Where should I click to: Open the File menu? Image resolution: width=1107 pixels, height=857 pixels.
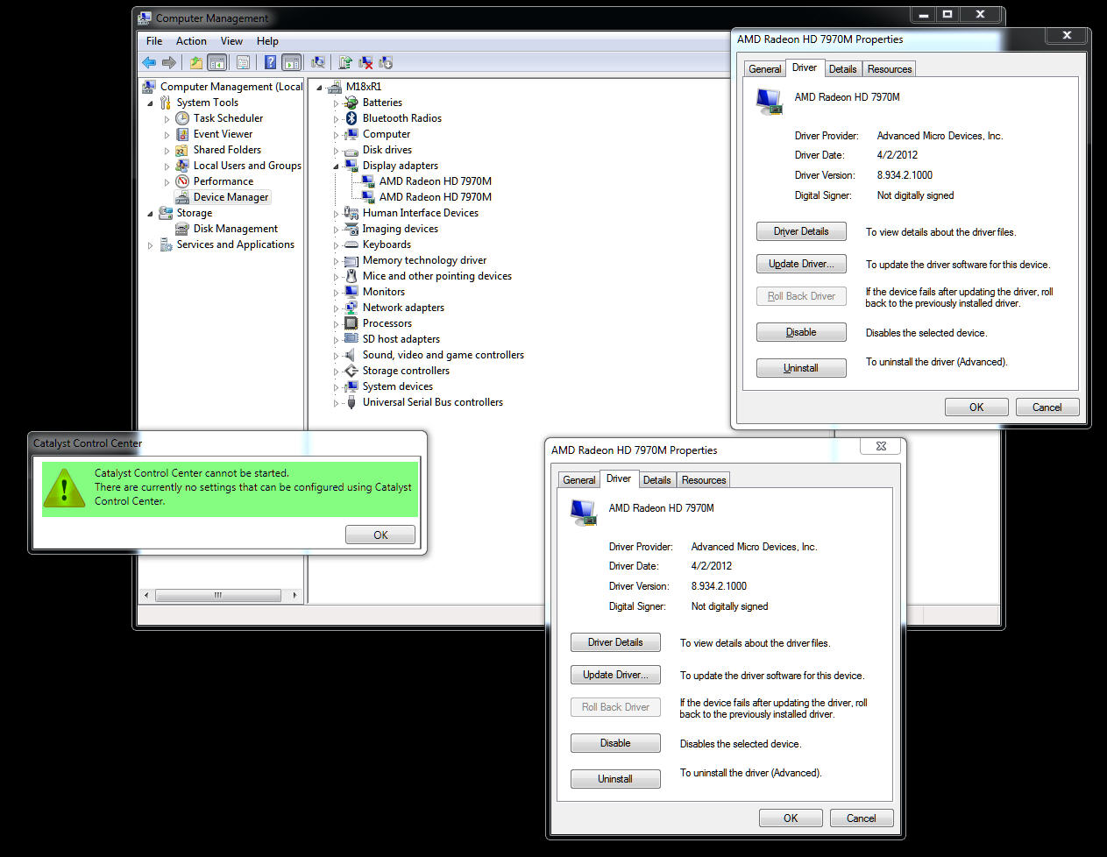click(154, 41)
